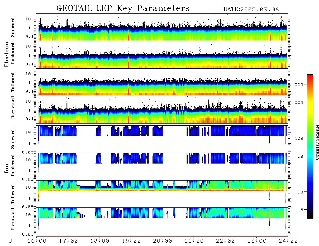The height and width of the screenshot is (246, 319).
Task: Select the Electron Tailward axis label
Action: pyautogui.click(x=13, y=82)
